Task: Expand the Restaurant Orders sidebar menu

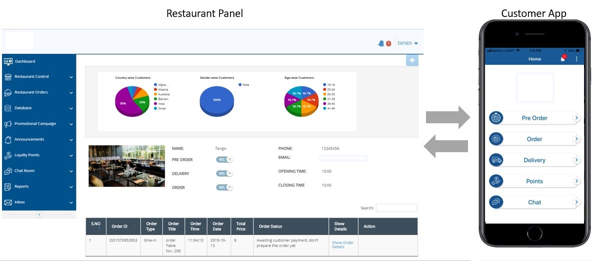Action: pos(38,92)
